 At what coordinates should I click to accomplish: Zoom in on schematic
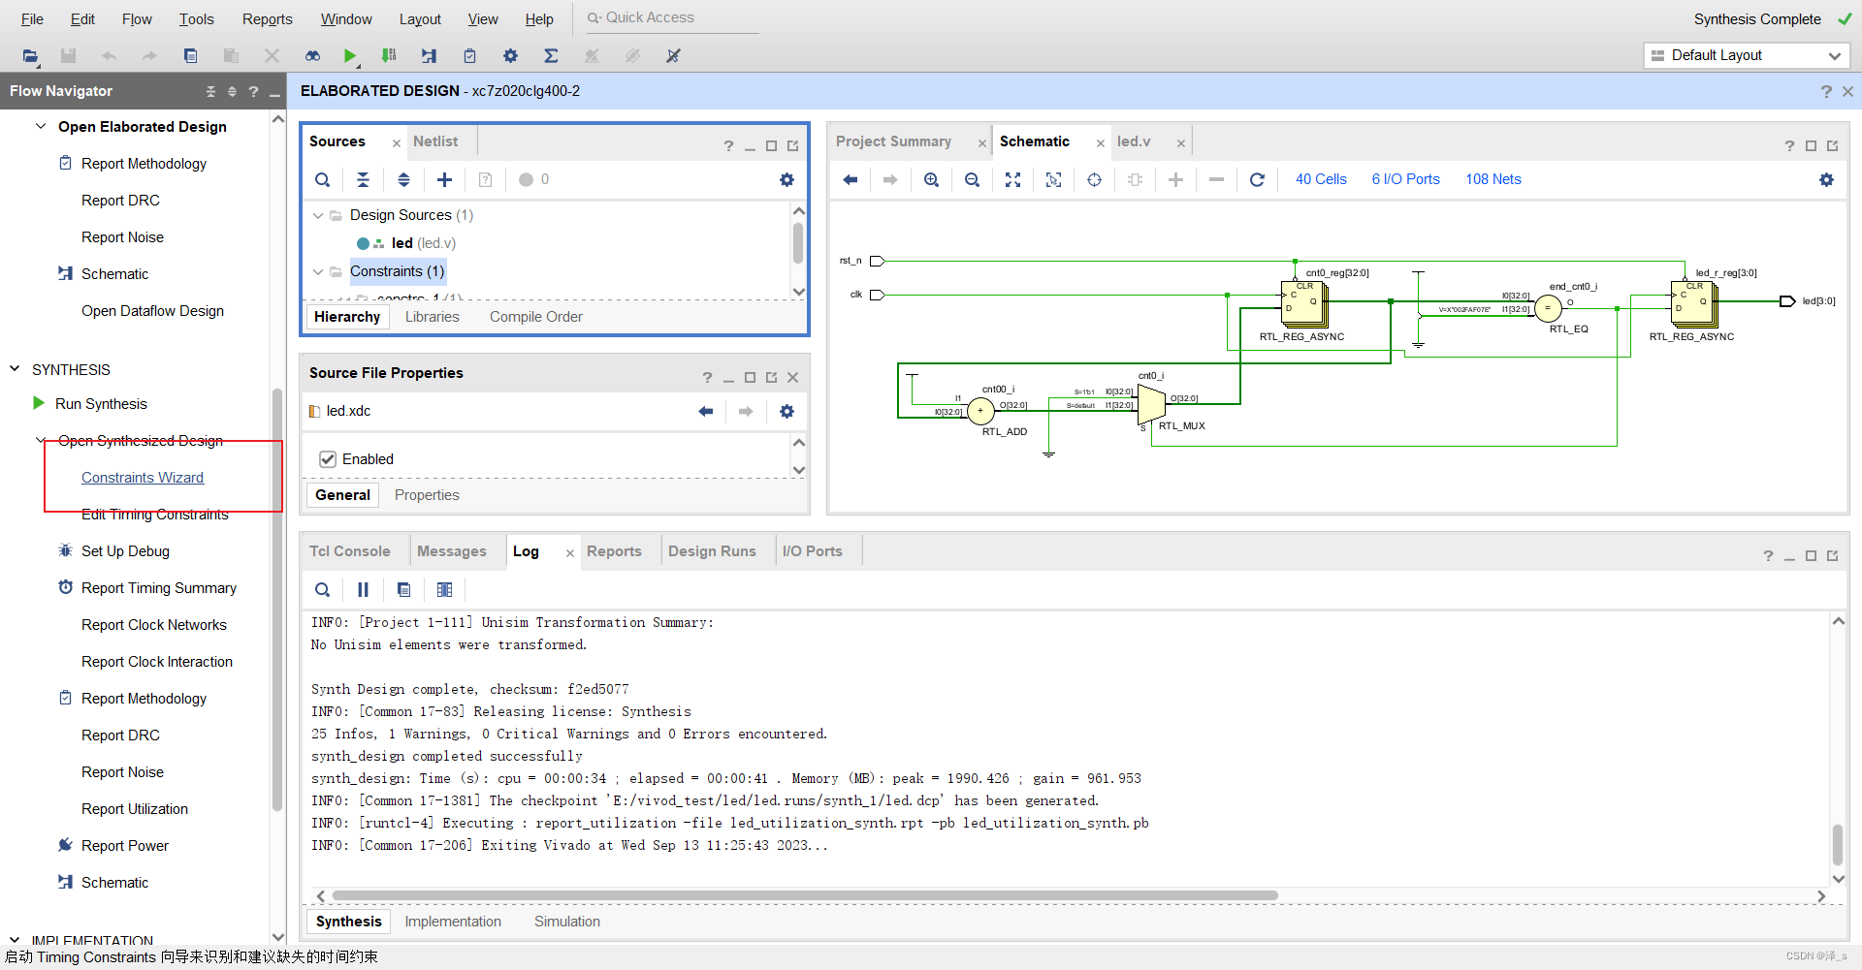[x=931, y=179]
